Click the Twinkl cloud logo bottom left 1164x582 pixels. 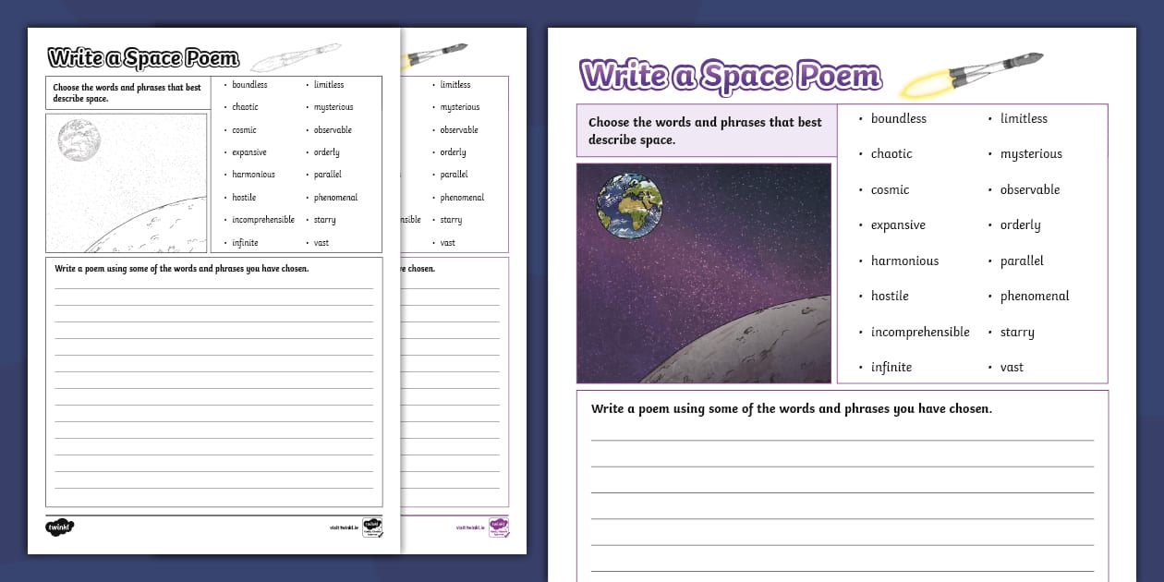click(x=57, y=526)
